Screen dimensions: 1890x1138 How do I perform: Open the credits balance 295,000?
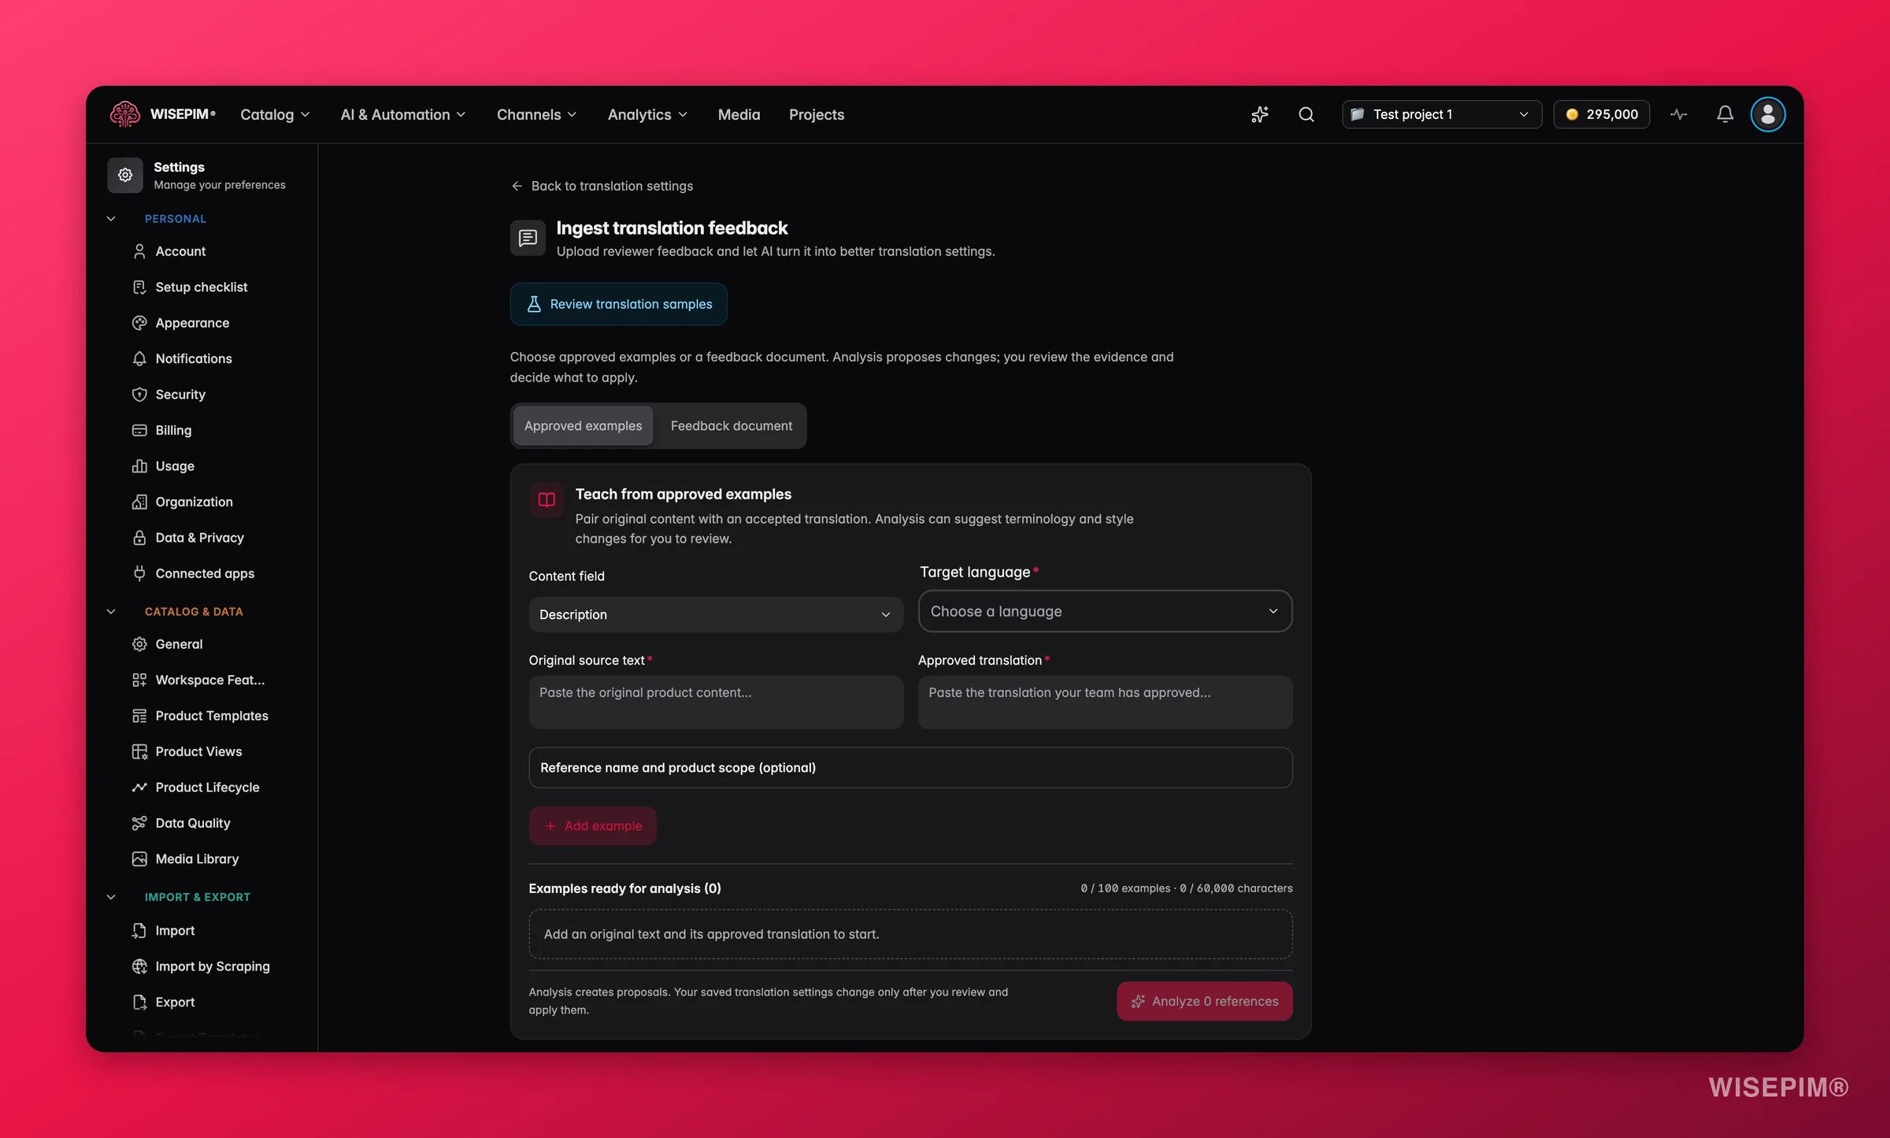click(x=1601, y=114)
